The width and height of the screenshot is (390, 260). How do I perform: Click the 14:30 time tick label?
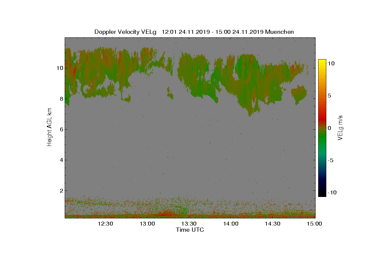272,224
